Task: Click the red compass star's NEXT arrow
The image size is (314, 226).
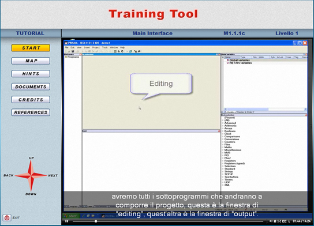Action: tap(40, 175)
